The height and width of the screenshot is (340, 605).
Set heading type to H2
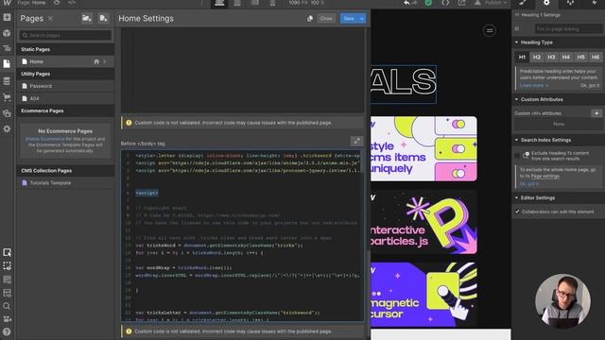tap(537, 57)
